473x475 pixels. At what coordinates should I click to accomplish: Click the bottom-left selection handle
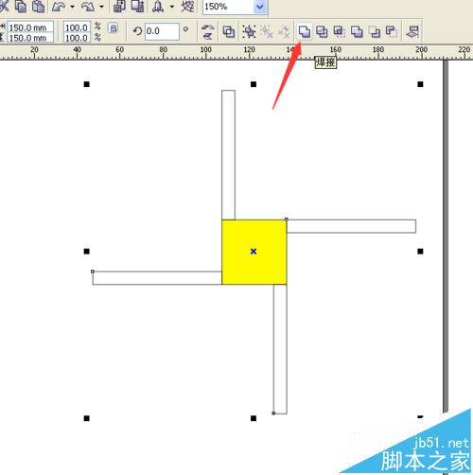[87, 418]
